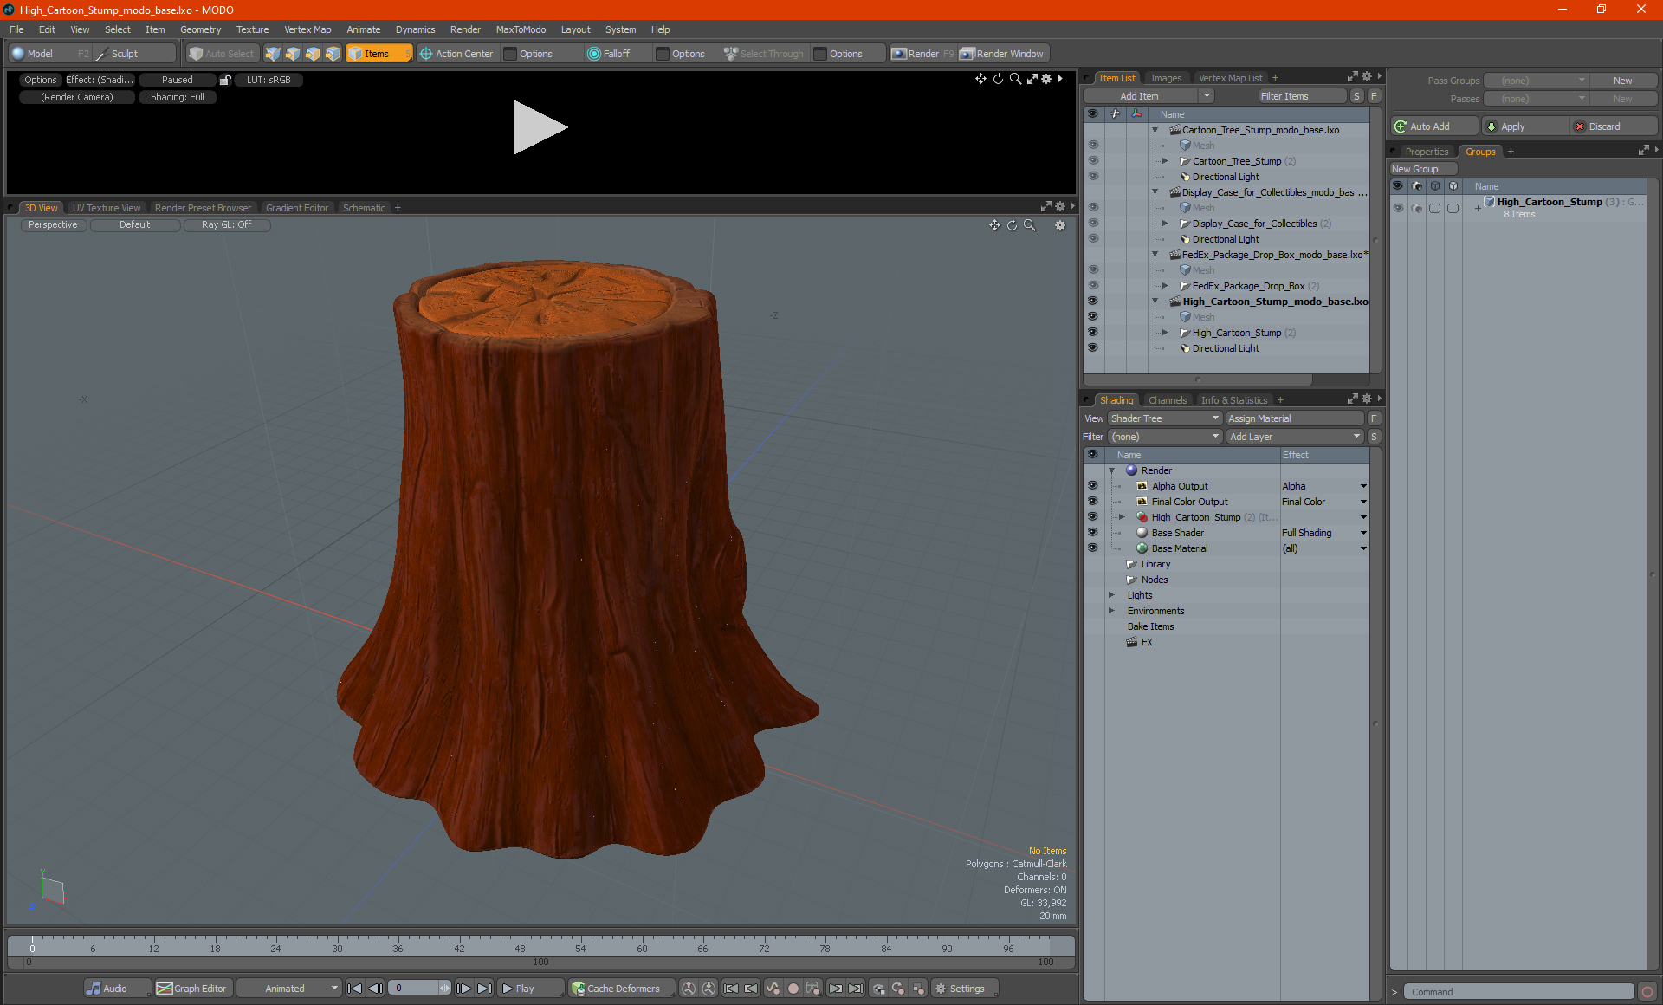Image resolution: width=1663 pixels, height=1005 pixels.
Task: Expand the Lights section in Shader Tree
Action: click(1110, 595)
